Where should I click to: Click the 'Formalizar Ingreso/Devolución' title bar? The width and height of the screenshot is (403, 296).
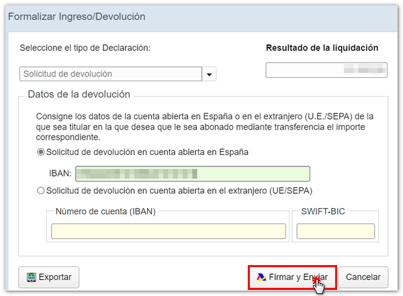tap(76, 16)
